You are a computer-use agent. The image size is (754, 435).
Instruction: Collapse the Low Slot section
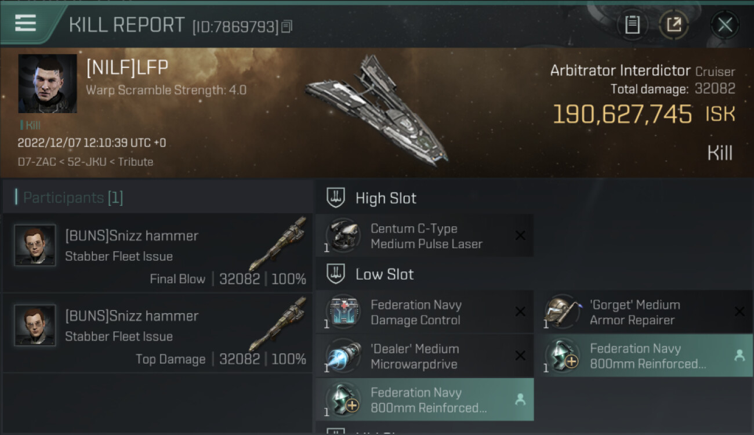pos(336,274)
